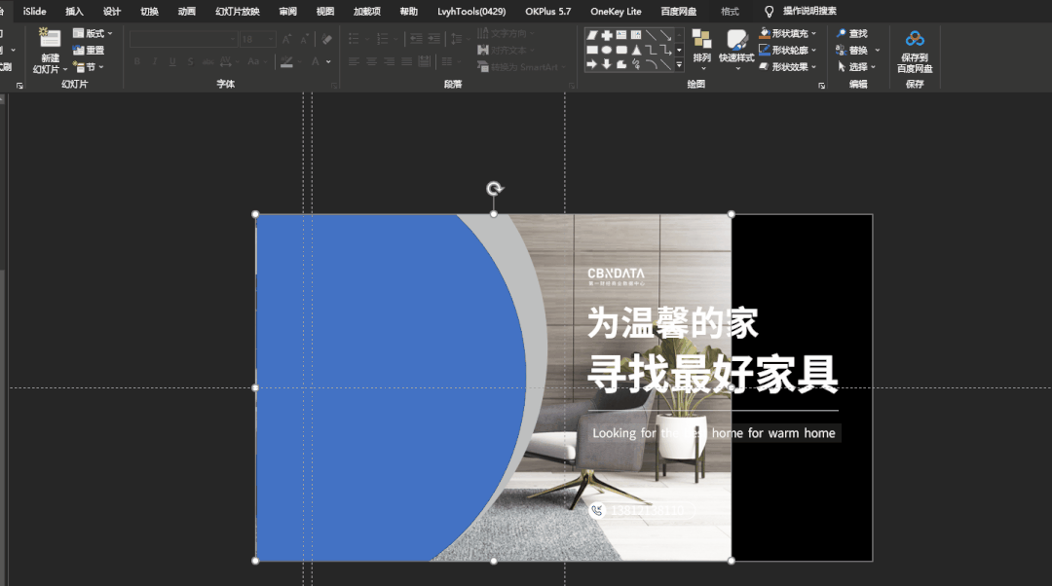Click the numbered list icon
This screenshot has height=586, width=1052.
tap(383, 39)
